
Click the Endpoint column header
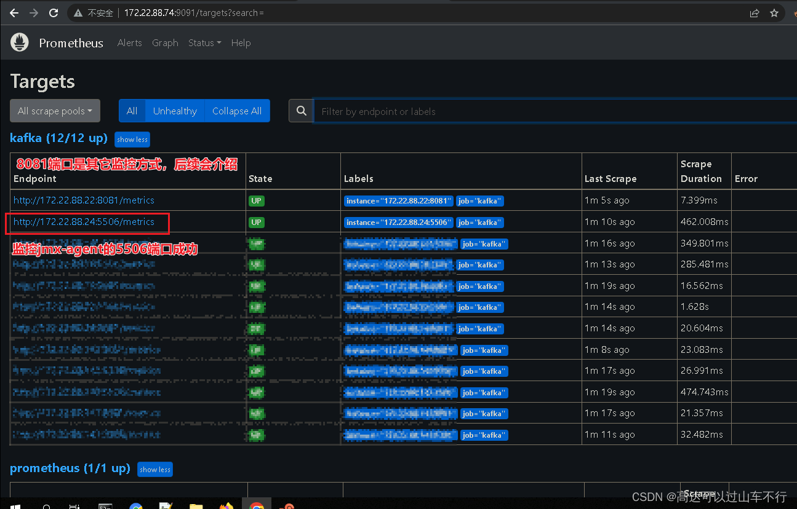(x=34, y=179)
